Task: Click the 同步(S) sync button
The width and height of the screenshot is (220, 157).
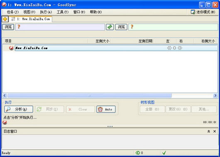Action: pyautogui.click(x=49, y=109)
